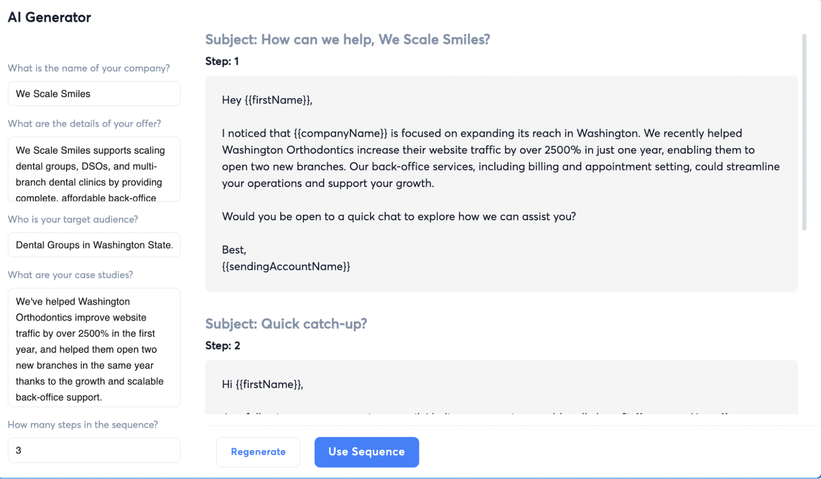Click the AI Generator title
The height and width of the screenshot is (479, 821).
tap(50, 17)
